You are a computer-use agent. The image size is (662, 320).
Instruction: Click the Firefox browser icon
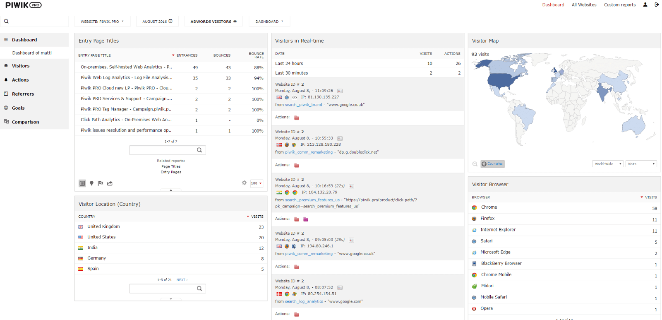(x=474, y=219)
